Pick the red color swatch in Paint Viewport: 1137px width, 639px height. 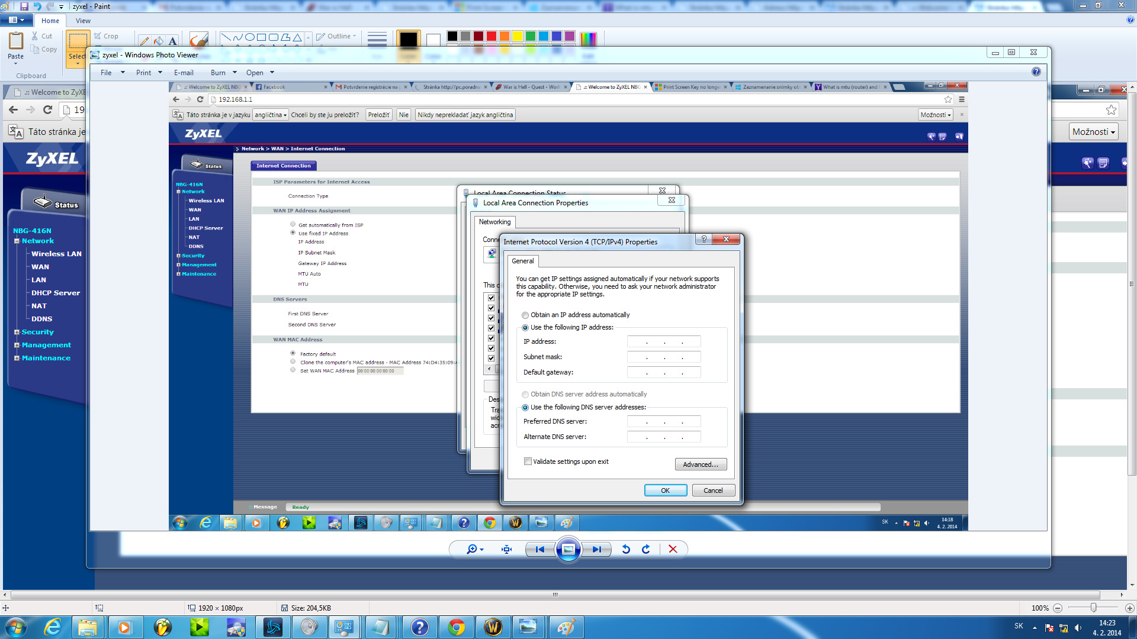pos(492,36)
